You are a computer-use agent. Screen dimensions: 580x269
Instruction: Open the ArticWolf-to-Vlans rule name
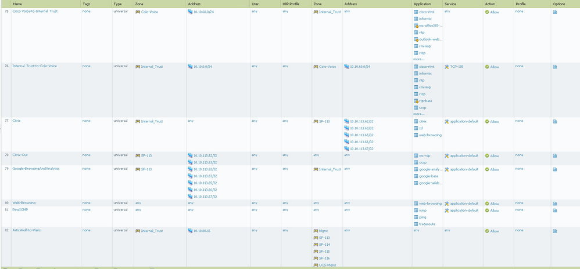coord(27,230)
